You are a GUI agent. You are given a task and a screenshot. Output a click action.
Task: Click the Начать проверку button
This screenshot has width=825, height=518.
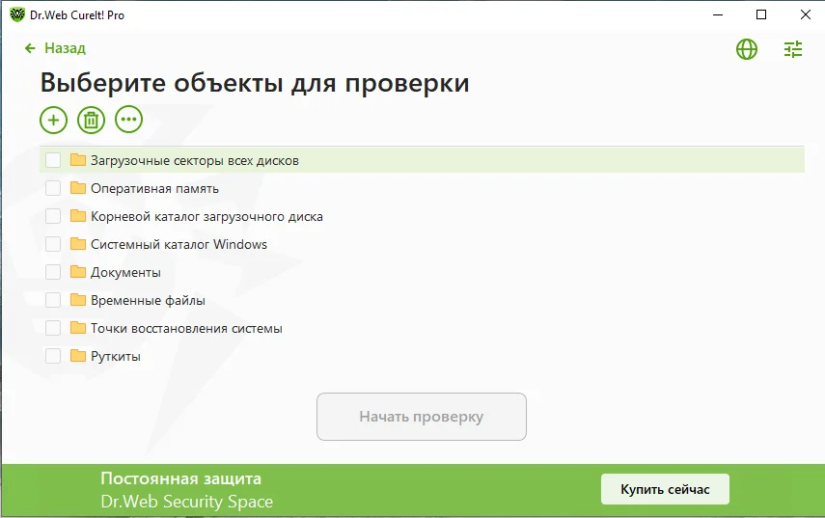[x=422, y=417]
